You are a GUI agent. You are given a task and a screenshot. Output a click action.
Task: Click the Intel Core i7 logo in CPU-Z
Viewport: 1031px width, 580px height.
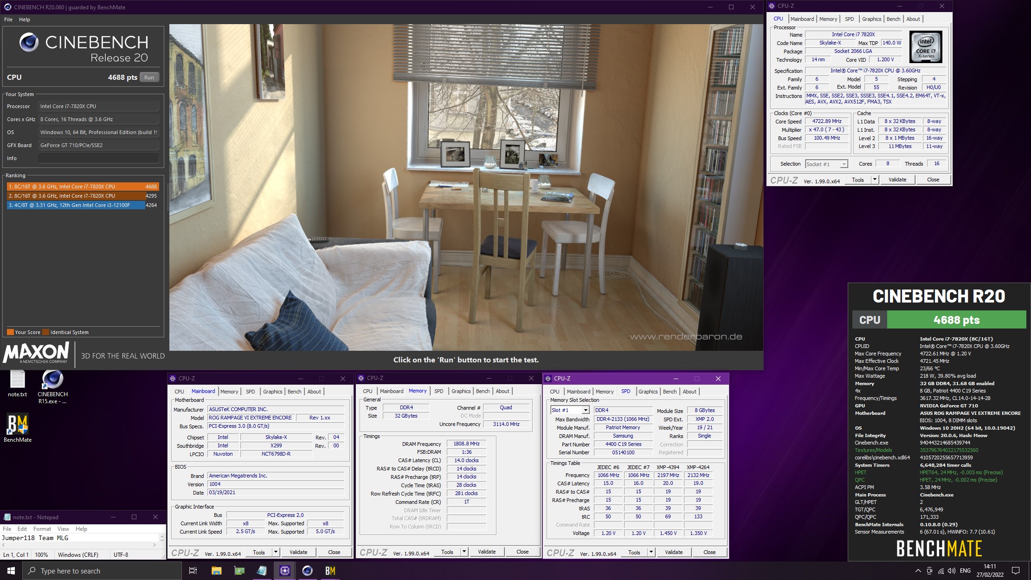coord(926,47)
